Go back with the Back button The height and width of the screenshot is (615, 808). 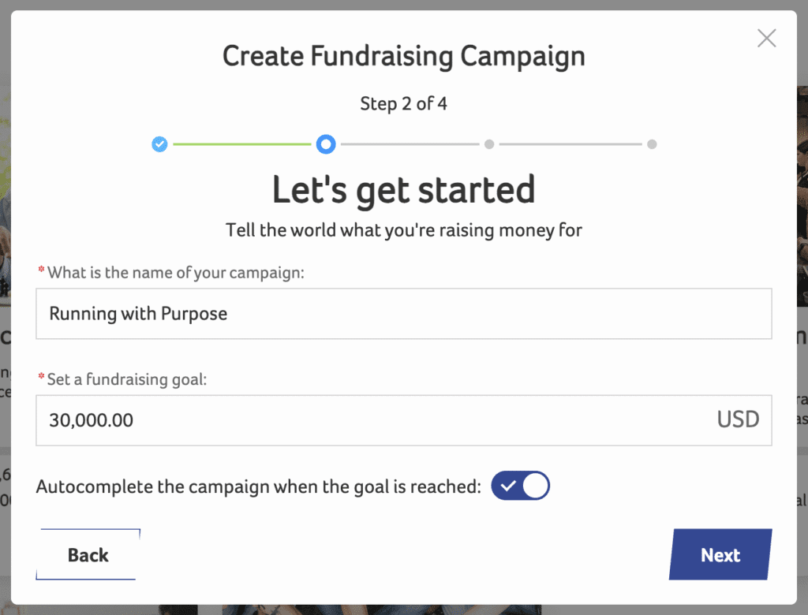pyautogui.click(x=88, y=555)
